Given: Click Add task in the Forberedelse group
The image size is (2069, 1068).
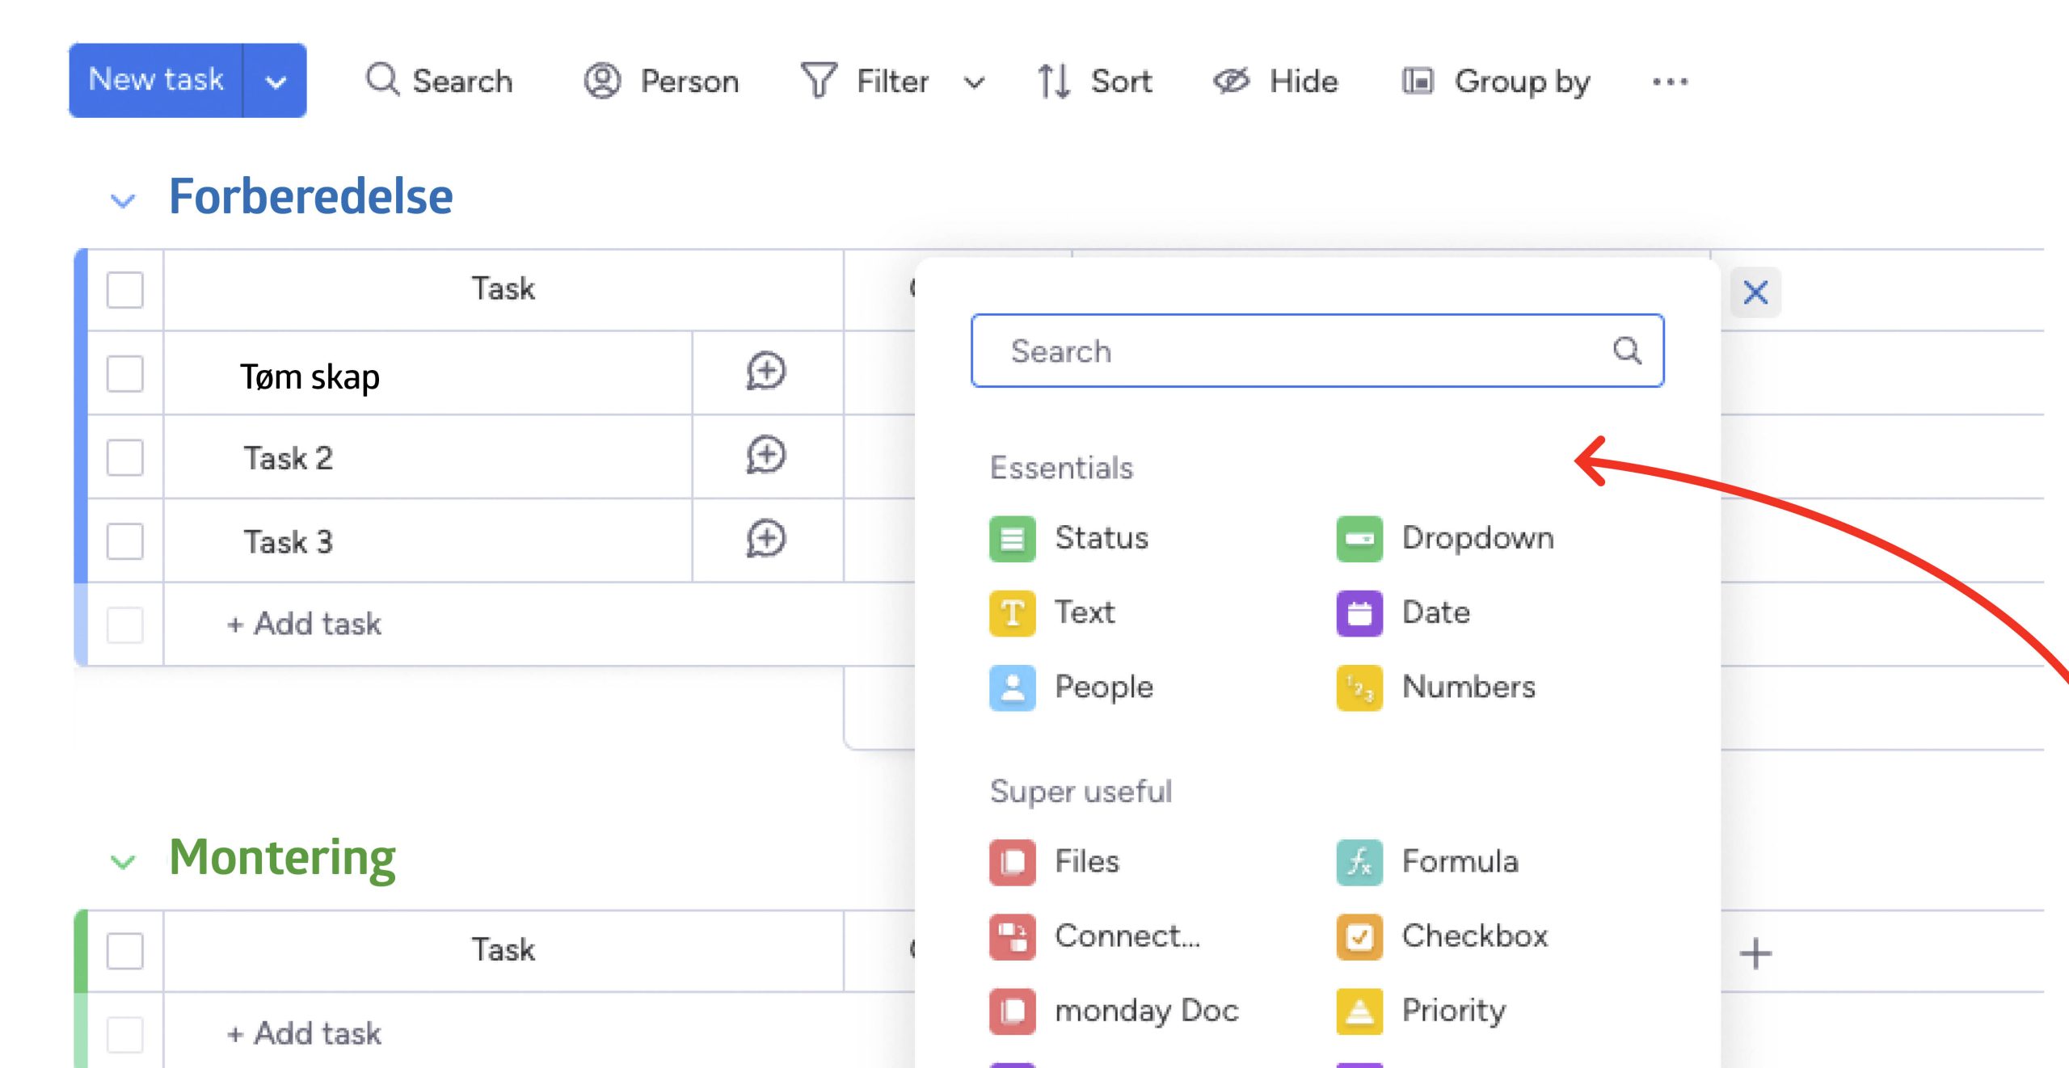Looking at the screenshot, I should tap(305, 624).
